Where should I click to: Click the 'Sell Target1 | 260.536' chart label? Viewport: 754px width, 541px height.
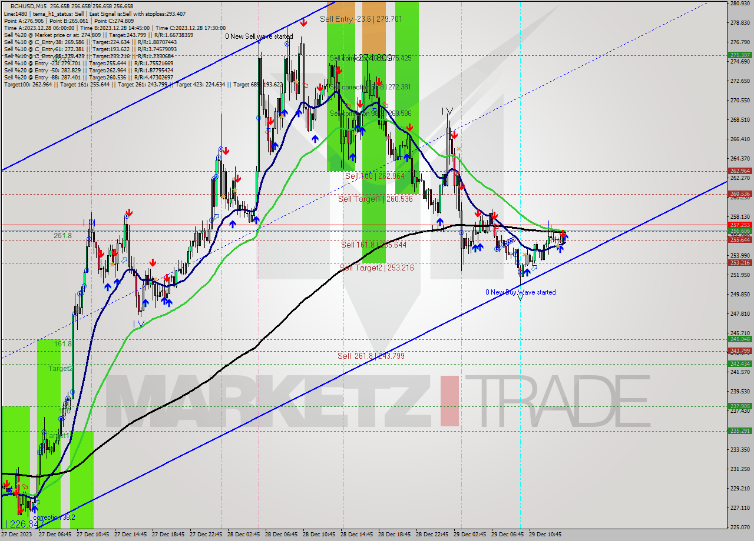click(x=375, y=199)
